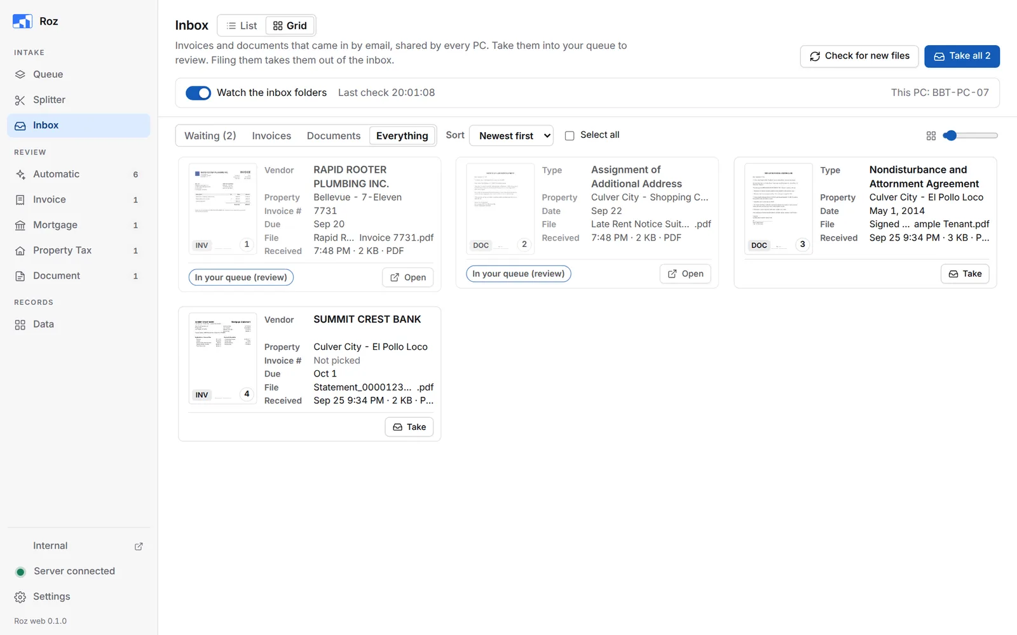Click In your queue badge on Assignment card
Viewport: 1017px width, 635px height.
click(x=519, y=274)
